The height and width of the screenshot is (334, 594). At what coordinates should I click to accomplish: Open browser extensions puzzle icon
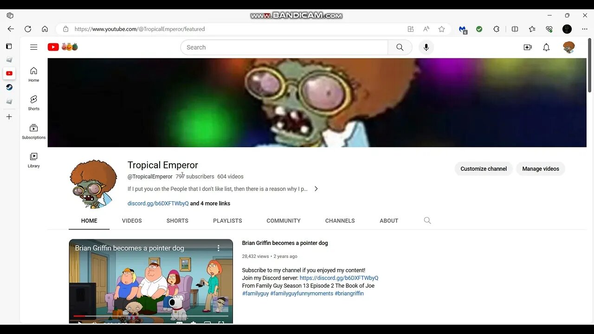coord(496,29)
